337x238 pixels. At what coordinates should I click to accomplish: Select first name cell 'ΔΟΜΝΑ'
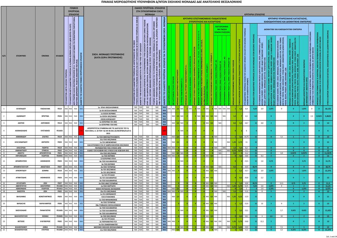45,171
